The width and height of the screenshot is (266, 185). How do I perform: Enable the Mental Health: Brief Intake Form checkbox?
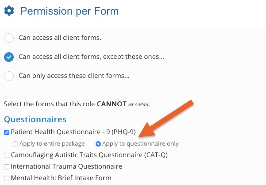coord(7,178)
